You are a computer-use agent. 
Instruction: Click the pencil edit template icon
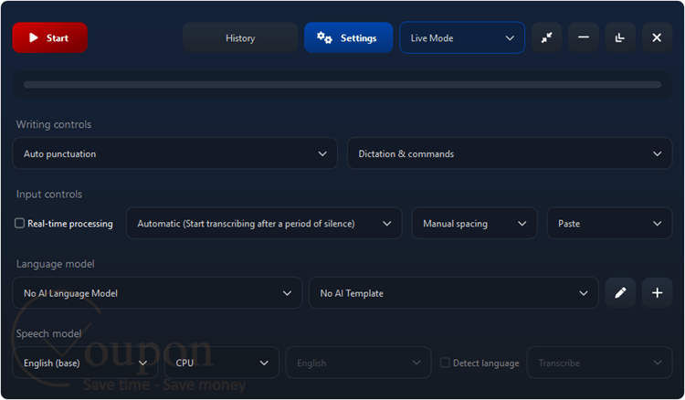pyautogui.click(x=620, y=293)
